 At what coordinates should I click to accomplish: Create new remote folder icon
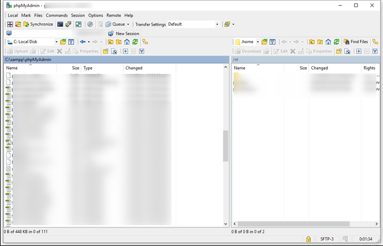pyautogui.click(x=339, y=51)
